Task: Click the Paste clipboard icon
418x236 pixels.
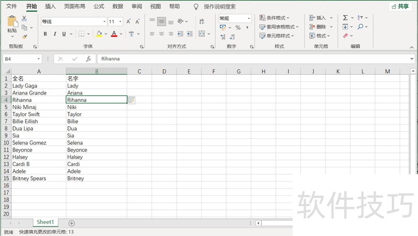Action: tap(12, 21)
